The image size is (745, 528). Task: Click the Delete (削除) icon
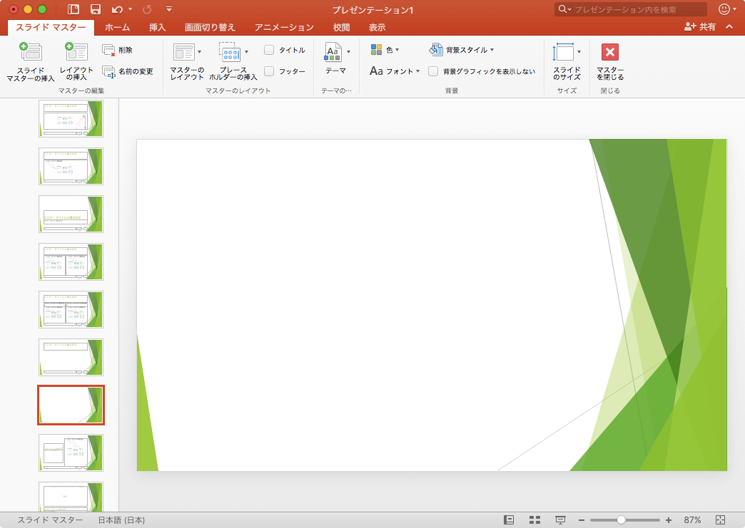coord(108,51)
